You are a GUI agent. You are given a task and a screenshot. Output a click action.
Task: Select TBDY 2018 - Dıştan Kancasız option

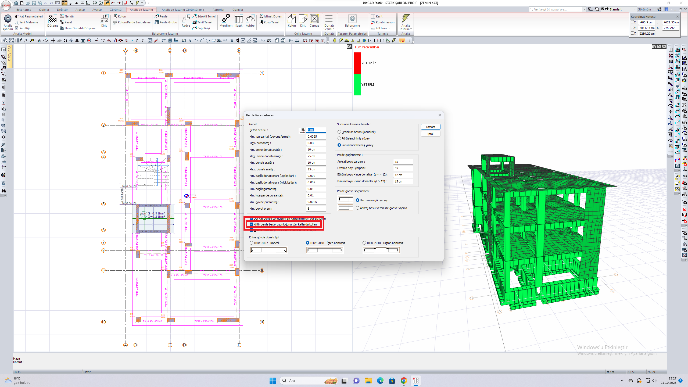click(x=364, y=243)
